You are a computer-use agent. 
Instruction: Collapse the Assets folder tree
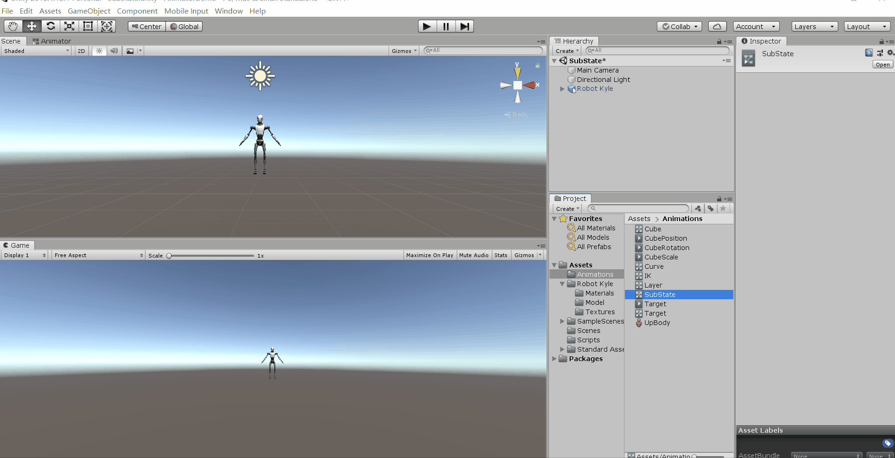point(554,265)
